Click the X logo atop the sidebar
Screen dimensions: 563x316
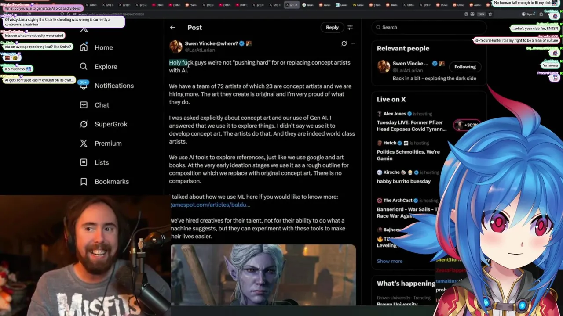(84, 30)
